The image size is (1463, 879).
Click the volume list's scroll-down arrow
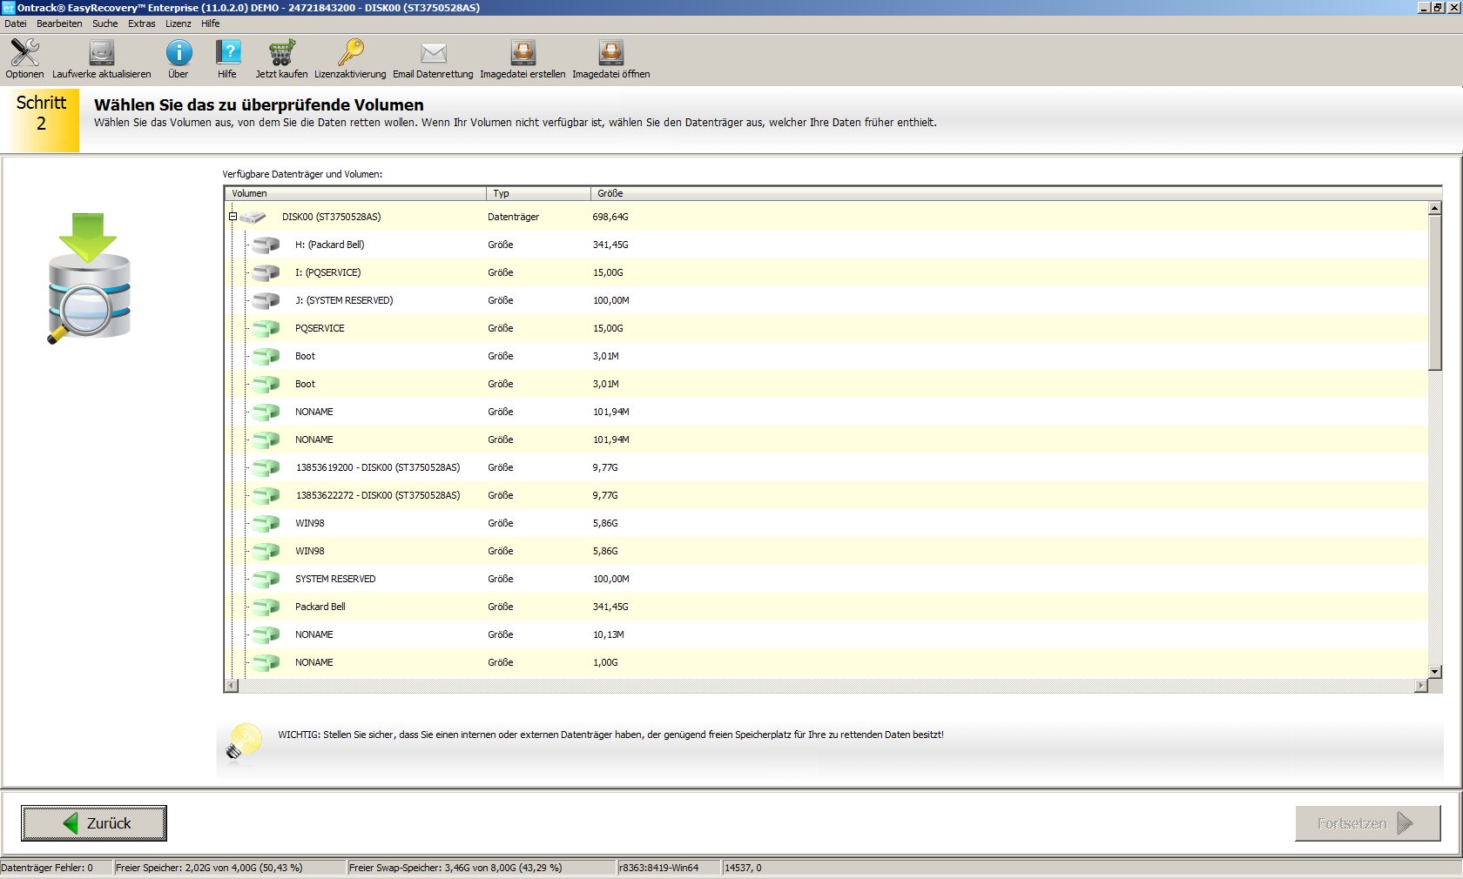(1435, 672)
